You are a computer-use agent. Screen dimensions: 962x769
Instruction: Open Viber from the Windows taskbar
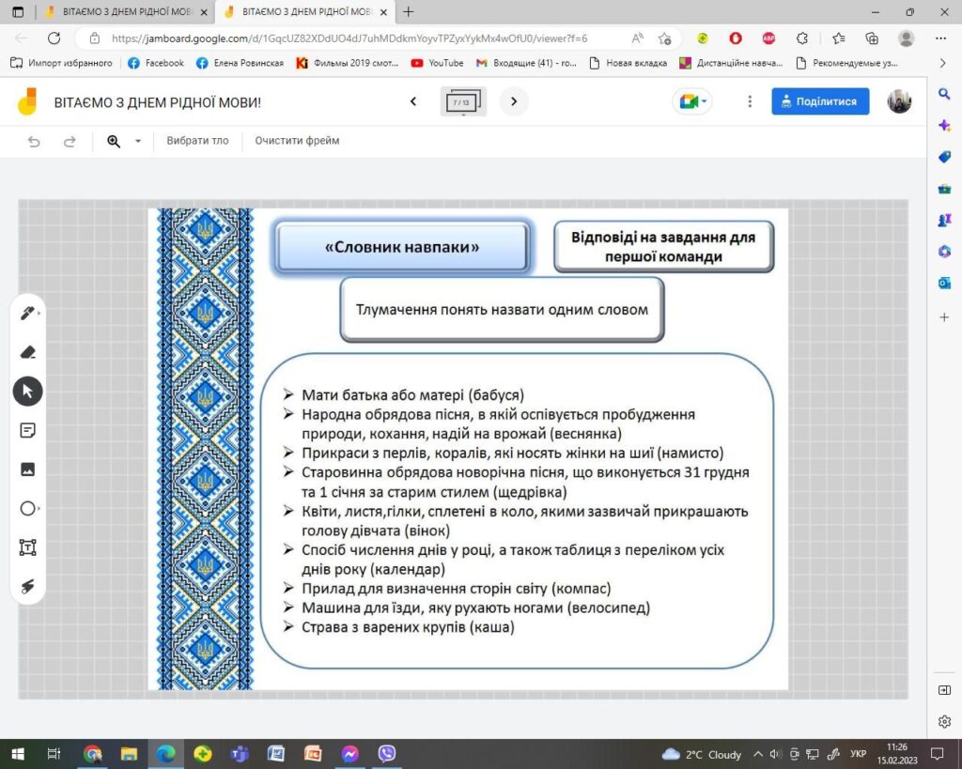click(387, 754)
